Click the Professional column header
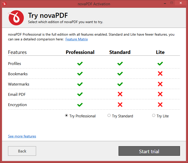This screenshot has width=188, height=163. tap(80, 52)
